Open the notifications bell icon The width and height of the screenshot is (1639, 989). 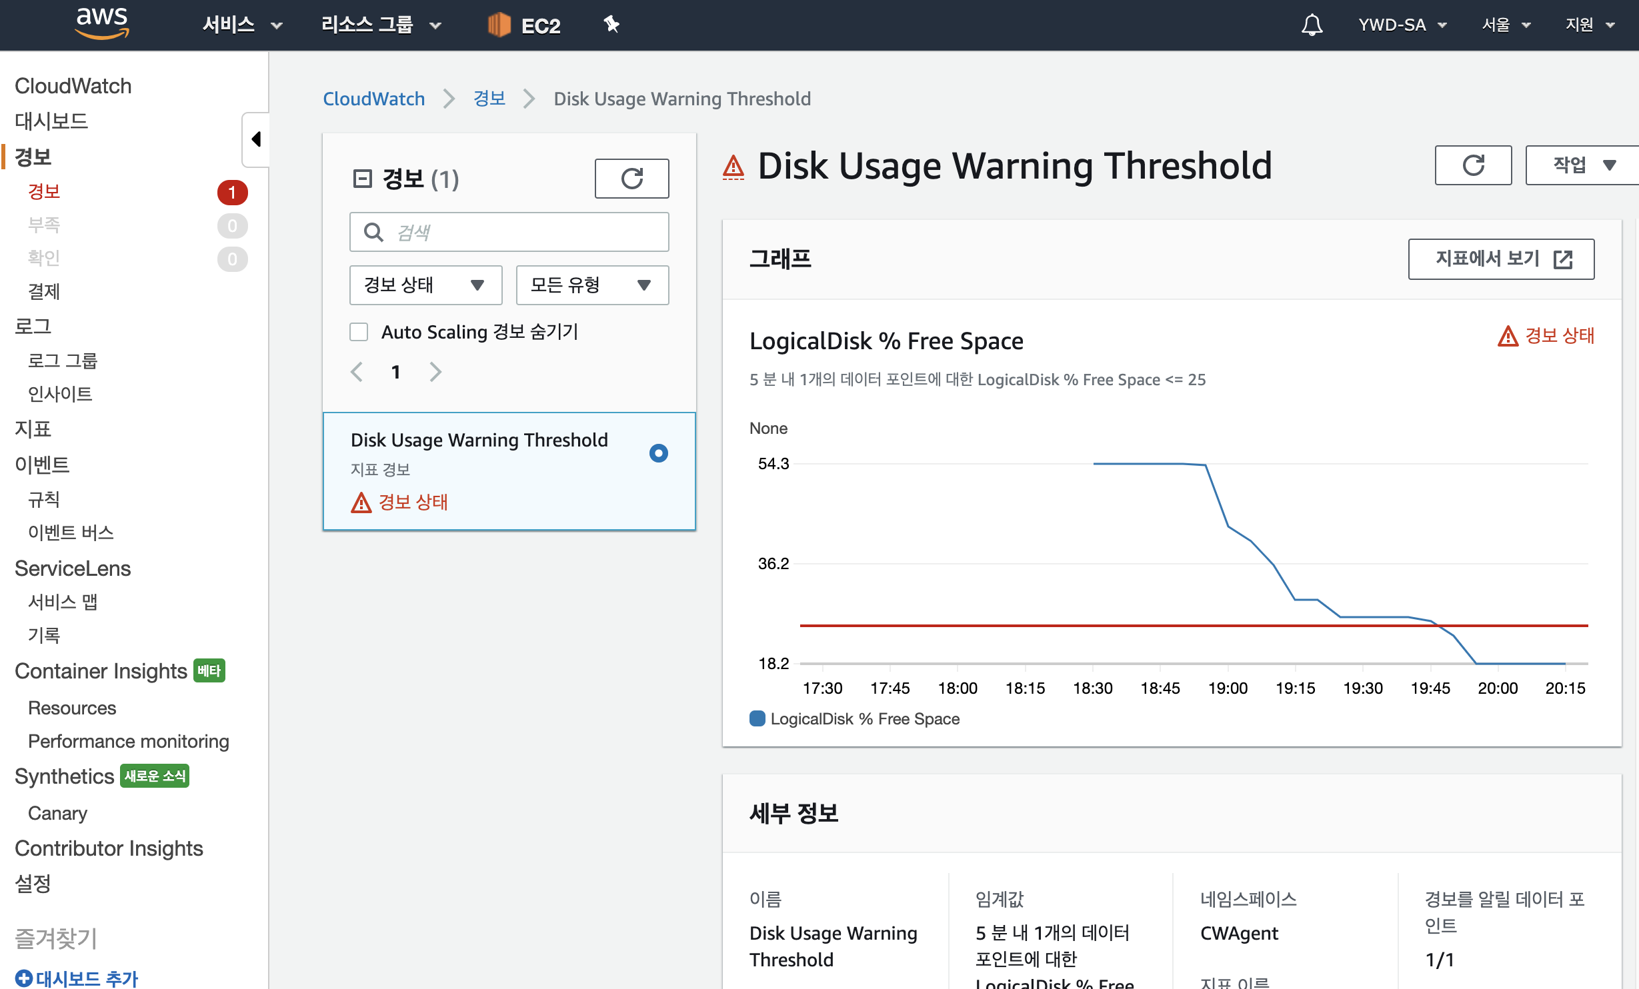click(1311, 25)
